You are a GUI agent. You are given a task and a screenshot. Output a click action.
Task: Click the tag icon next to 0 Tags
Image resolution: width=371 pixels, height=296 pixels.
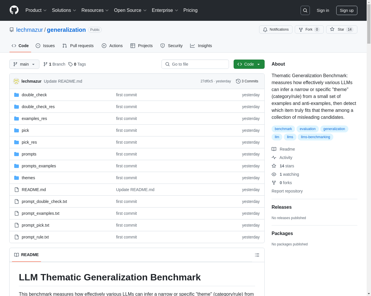pos(70,64)
